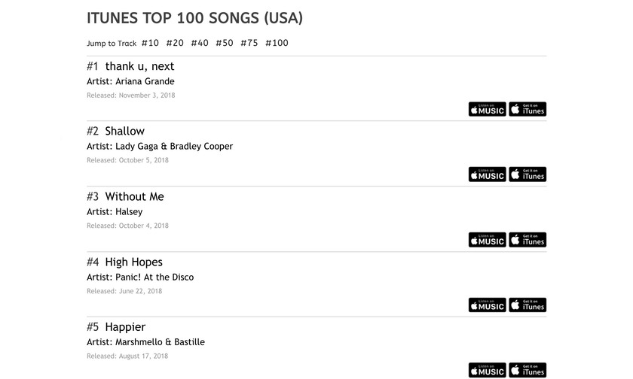Select the Happier song title
Image resolution: width=633 pixels, height=379 pixels.
pos(125,327)
